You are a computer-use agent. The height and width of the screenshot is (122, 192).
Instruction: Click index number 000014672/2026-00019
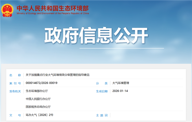click(x=42, y=83)
